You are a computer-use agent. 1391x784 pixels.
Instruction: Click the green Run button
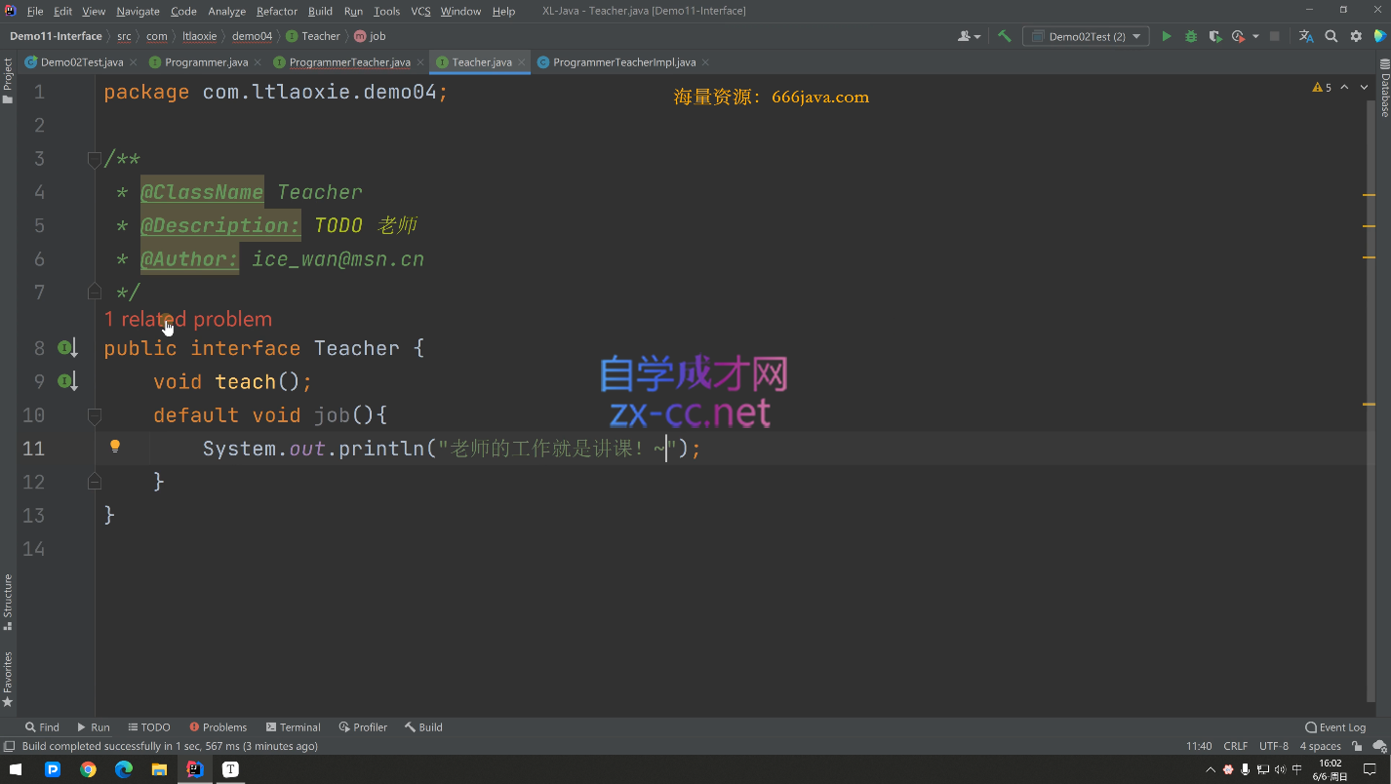(x=1166, y=36)
